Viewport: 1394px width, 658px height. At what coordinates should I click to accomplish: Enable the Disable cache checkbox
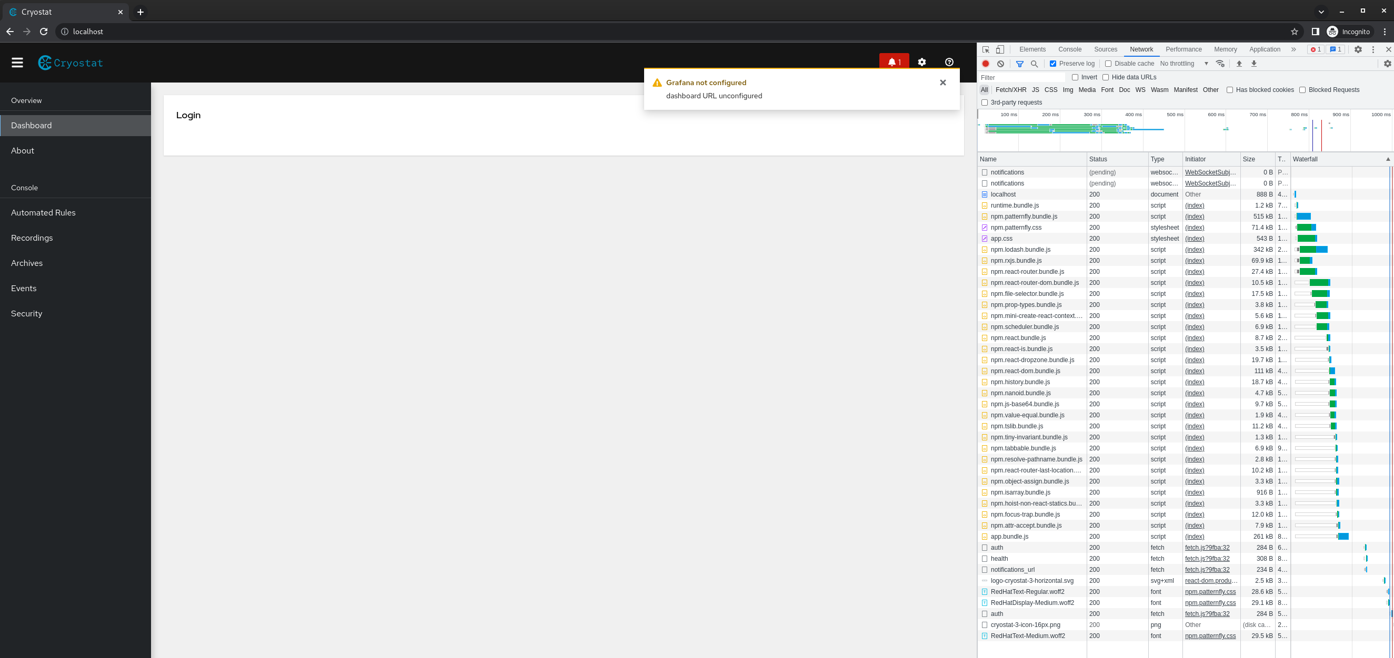coord(1108,64)
